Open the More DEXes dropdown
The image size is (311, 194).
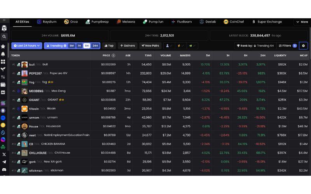click(302, 22)
